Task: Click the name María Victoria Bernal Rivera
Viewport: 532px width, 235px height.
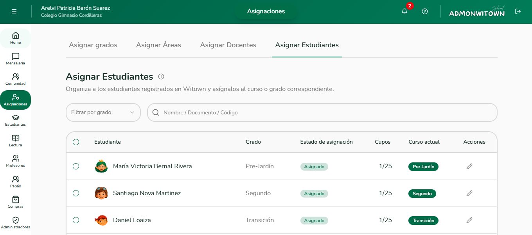Action: 153,166
